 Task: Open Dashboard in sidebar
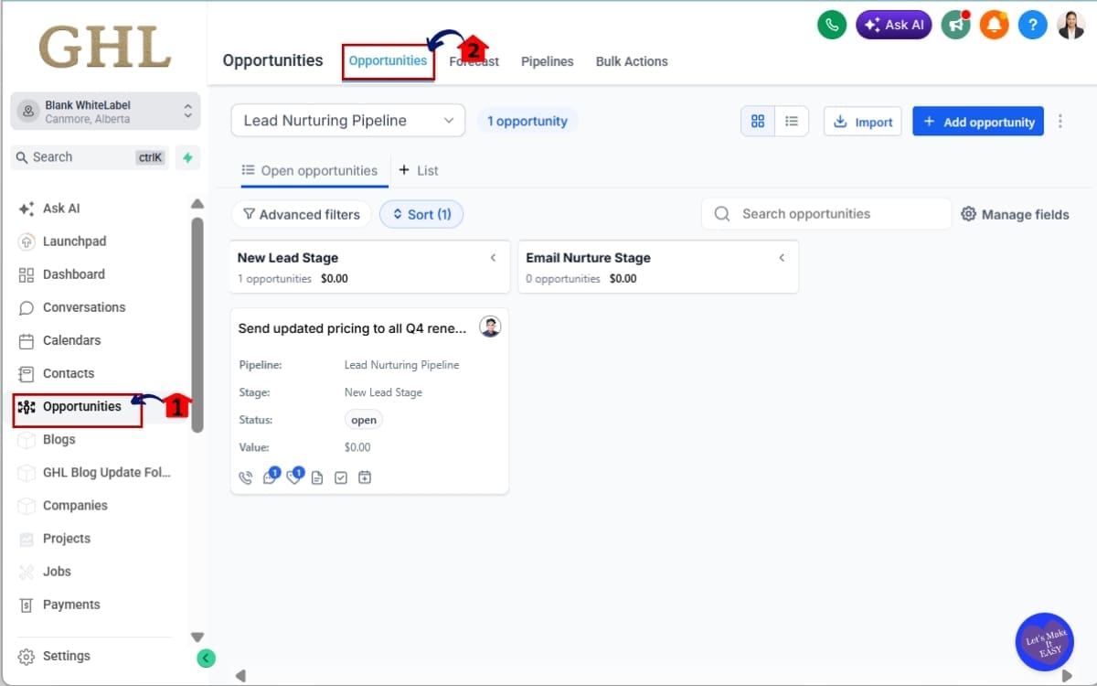tap(73, 274)
